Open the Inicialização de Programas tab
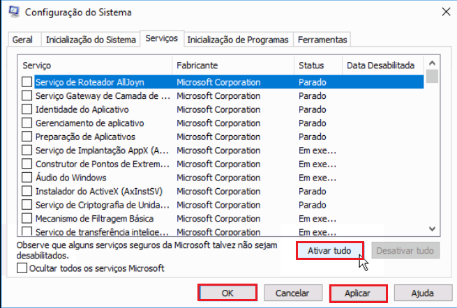 (238, 40)
